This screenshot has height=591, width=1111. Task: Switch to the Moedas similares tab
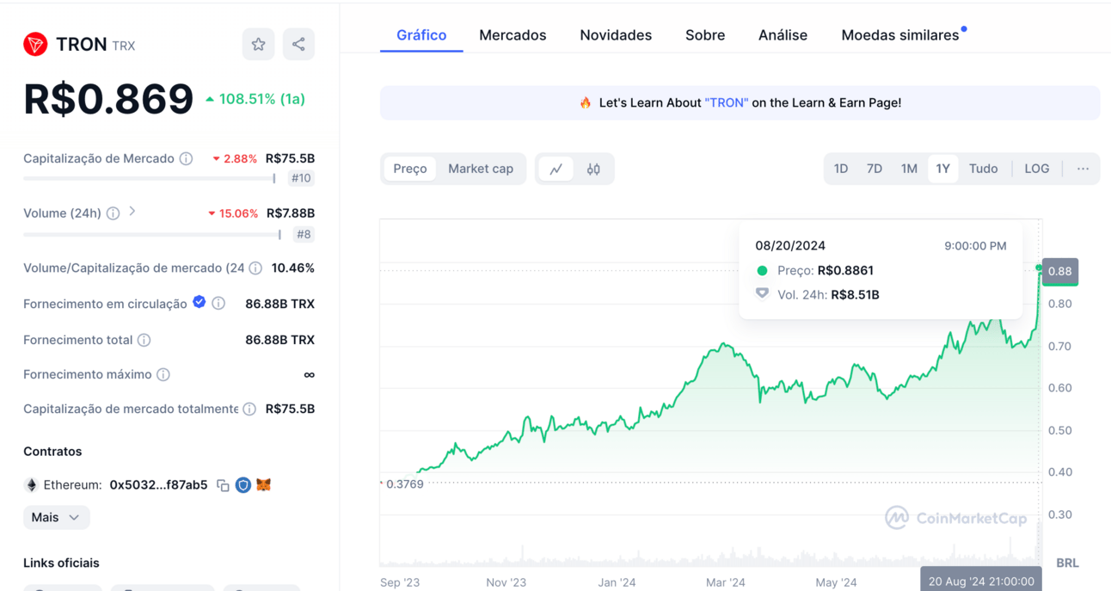[899, 35]
